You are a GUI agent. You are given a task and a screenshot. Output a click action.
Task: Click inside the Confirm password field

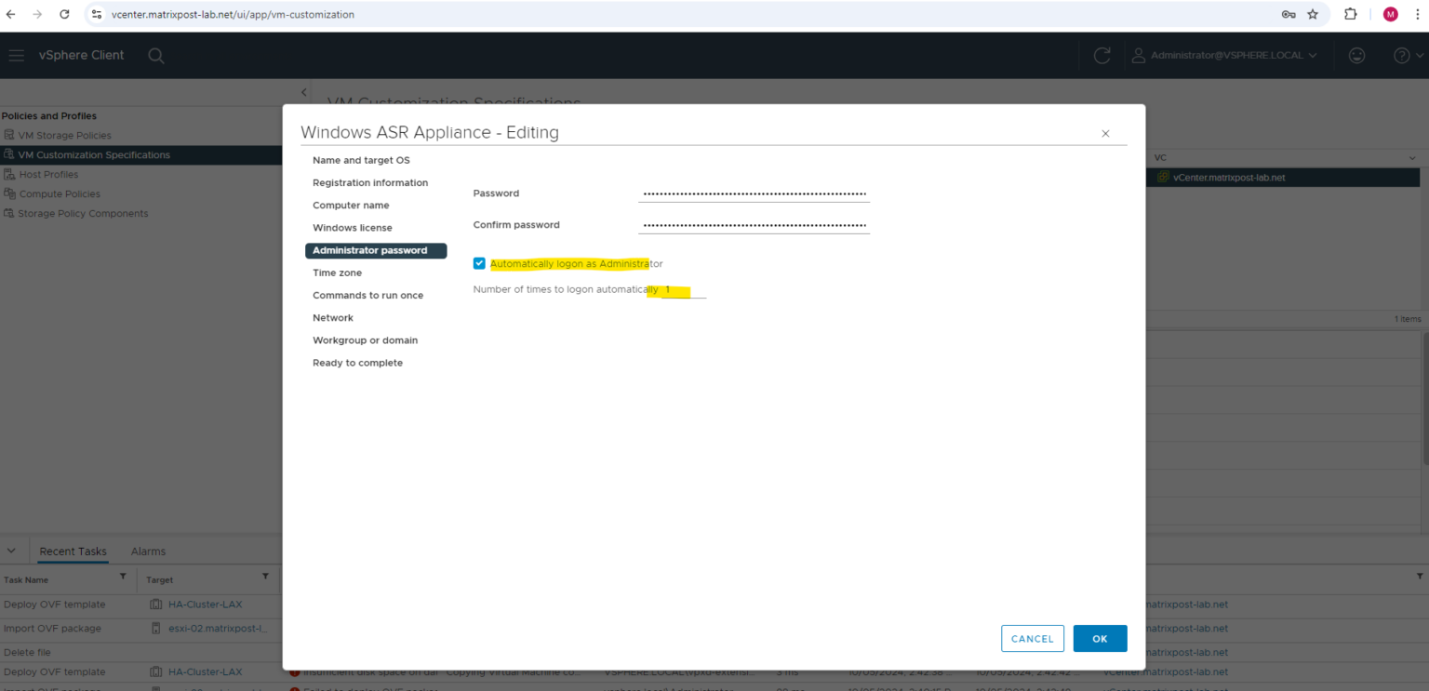(754, 224)
